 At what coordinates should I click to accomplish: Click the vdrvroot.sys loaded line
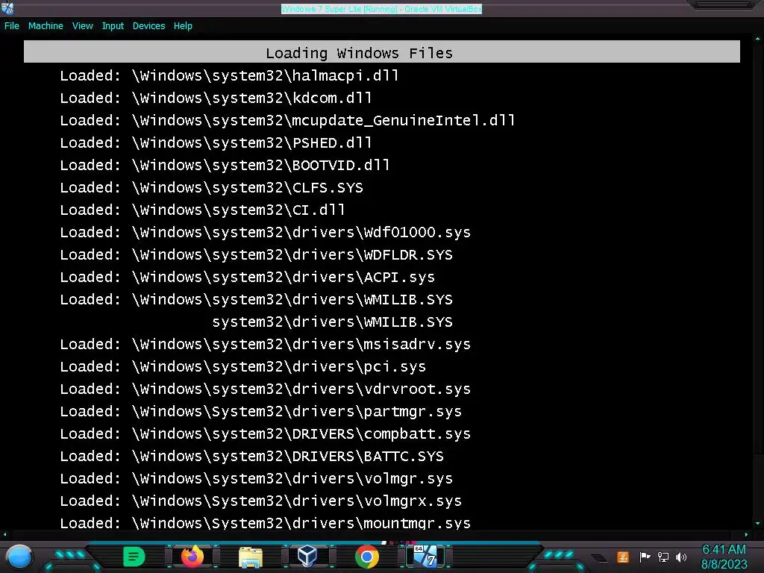(x=265, y=389)
